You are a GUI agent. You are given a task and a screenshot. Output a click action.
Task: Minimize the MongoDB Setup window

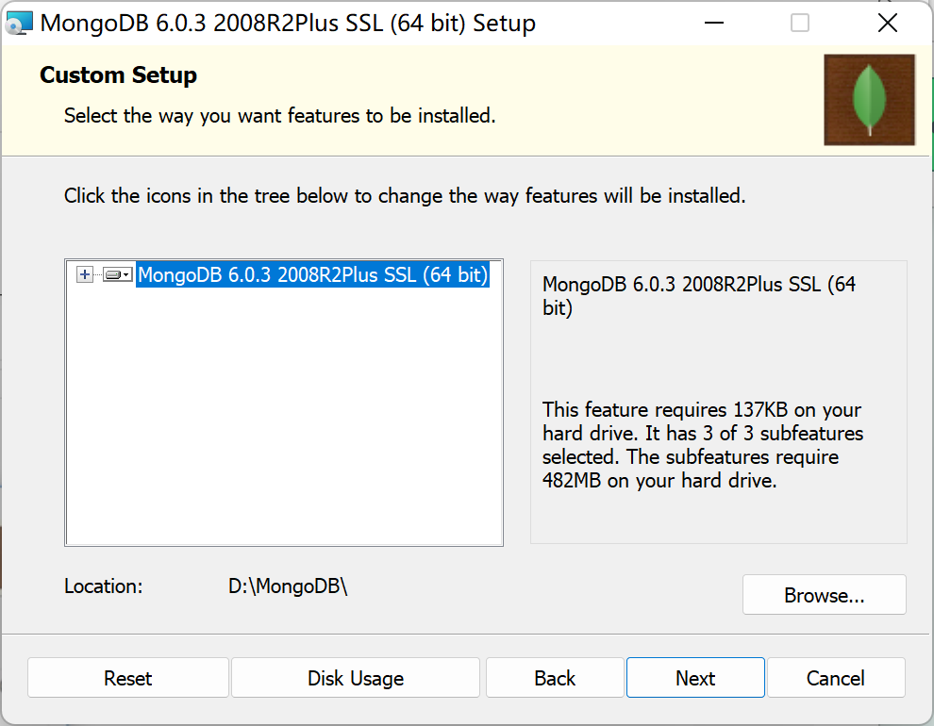(x=713, y=24)
